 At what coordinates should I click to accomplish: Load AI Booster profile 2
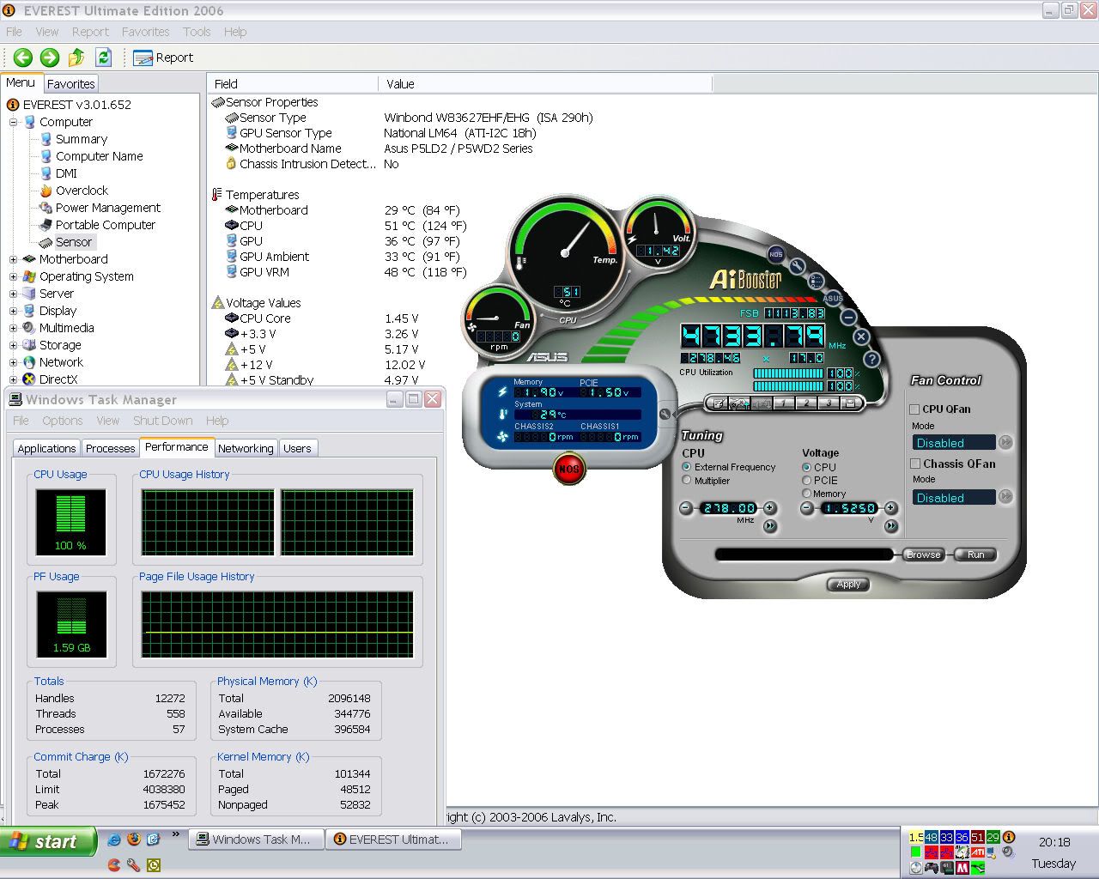pos(806,403)
